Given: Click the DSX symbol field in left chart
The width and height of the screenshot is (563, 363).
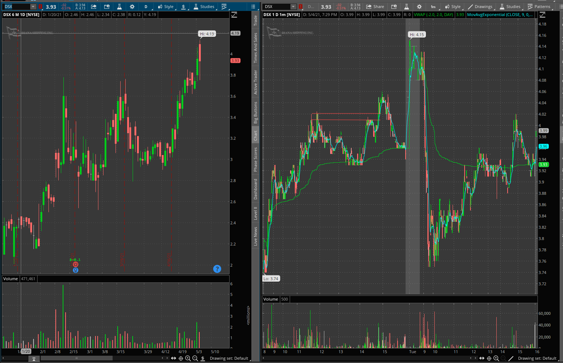Looking at the screenshot, I should coord(16,7).
